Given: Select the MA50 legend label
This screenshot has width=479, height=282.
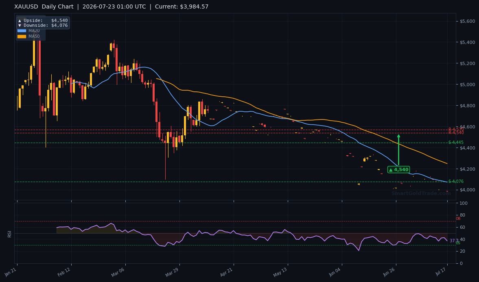Looking at the screenshot, I should click(34, 37).
